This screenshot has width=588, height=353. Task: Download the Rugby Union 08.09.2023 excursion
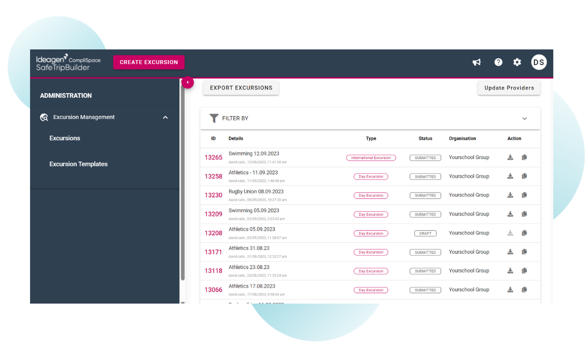coord(510,195)
